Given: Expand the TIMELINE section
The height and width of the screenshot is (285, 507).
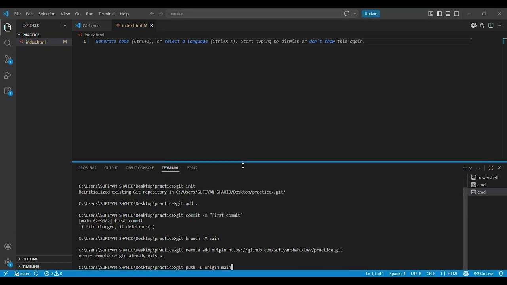Looking at the screenshot, I should coord(44,266).
